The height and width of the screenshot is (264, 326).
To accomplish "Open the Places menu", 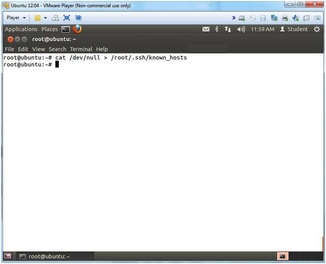I will pyautogui.click(x=49, y=29).
